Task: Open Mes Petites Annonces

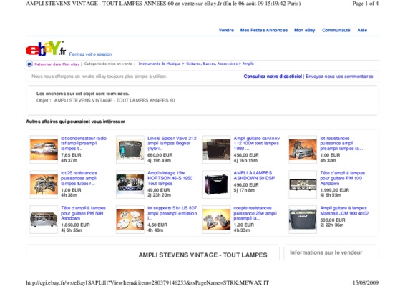Action: tap(264, 30)
